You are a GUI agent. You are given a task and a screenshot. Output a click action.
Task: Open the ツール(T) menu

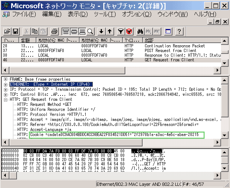pyautogui.click(x=105, y=14)
